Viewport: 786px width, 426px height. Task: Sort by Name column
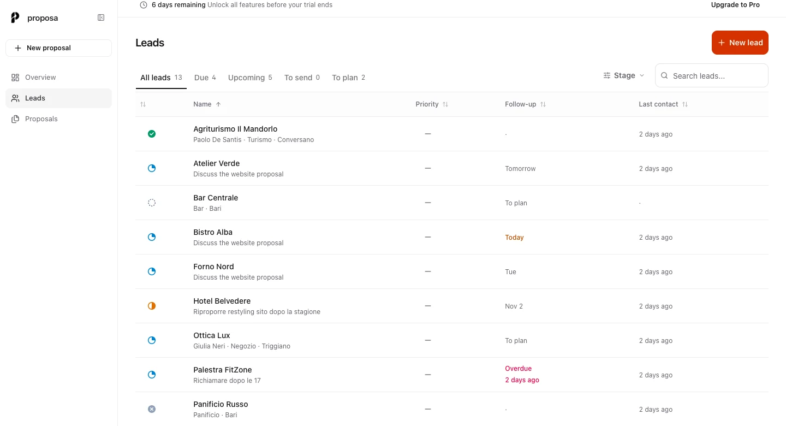(x=207, y=104)
